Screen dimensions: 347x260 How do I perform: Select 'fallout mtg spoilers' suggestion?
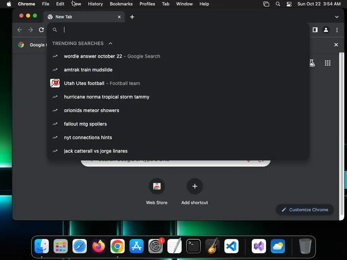pyautogui.click(x=178, y=124)
